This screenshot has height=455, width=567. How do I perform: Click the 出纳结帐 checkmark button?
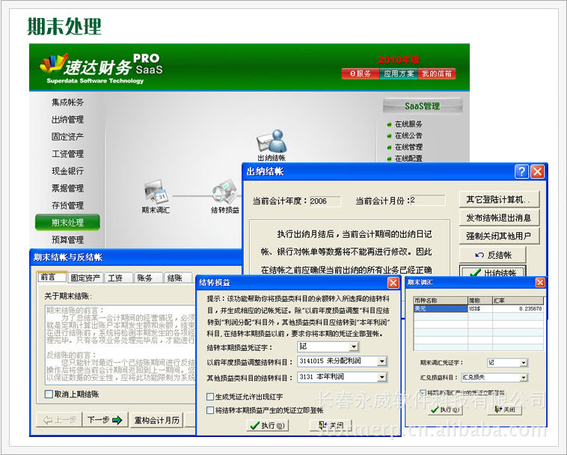492,272
